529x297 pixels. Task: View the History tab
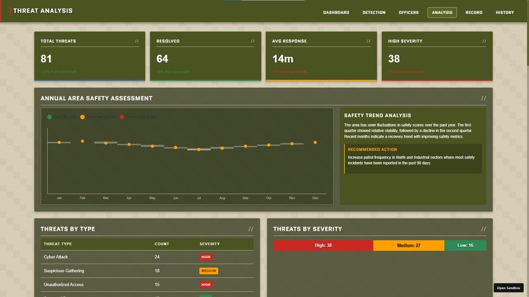click(505, 12)
